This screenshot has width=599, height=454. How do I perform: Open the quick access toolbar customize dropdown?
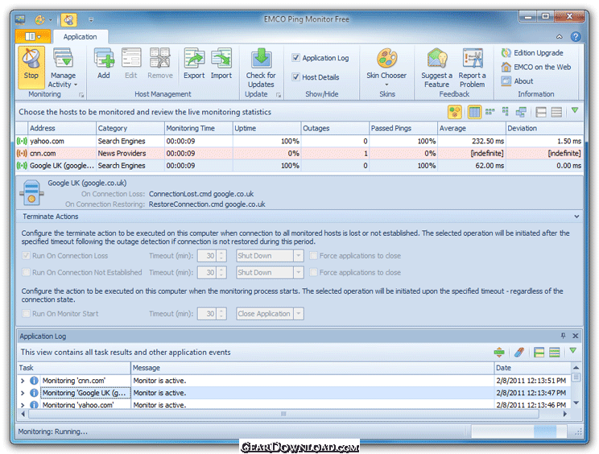91,19
